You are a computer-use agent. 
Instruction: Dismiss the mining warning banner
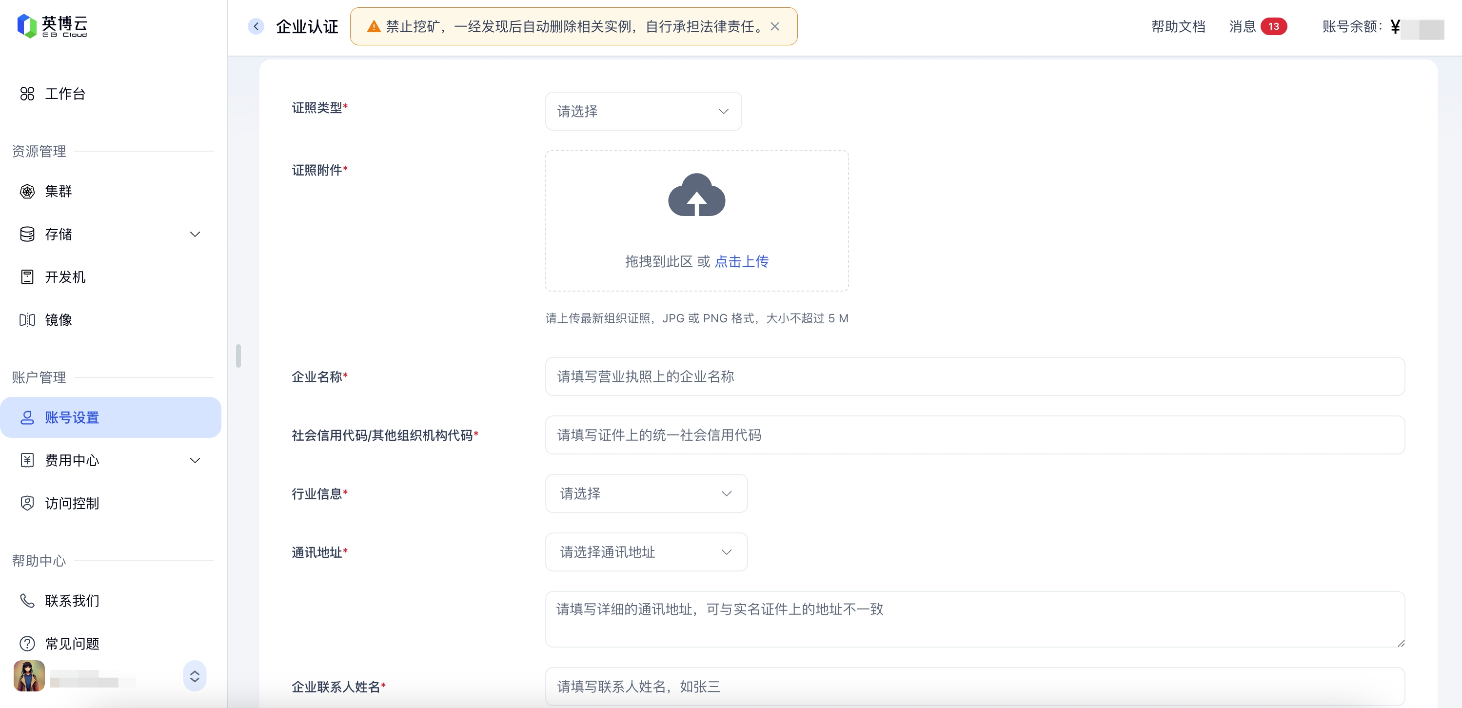point(775,26)
